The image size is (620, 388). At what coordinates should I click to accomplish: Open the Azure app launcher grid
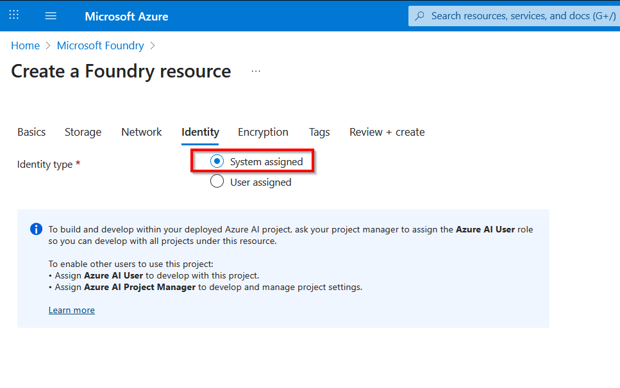[14, 15]
